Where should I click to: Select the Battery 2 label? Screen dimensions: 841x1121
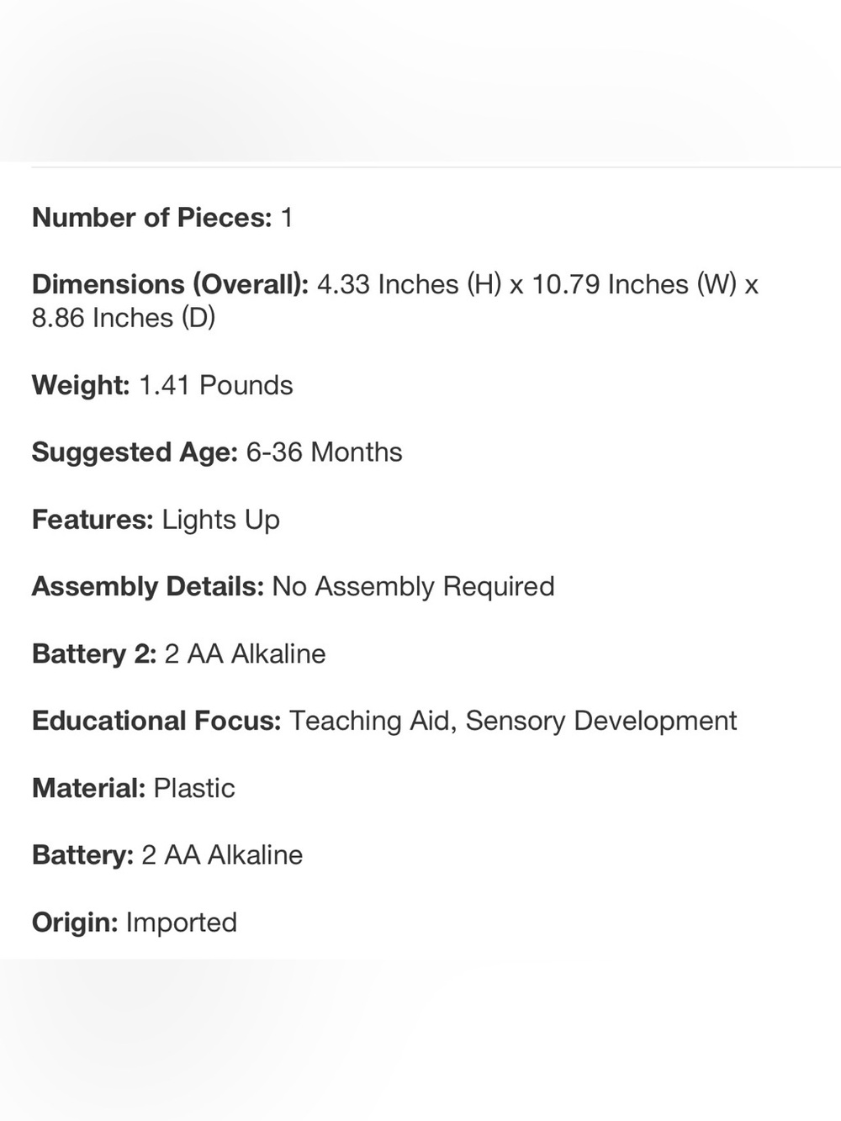click(x=94, y=653)
